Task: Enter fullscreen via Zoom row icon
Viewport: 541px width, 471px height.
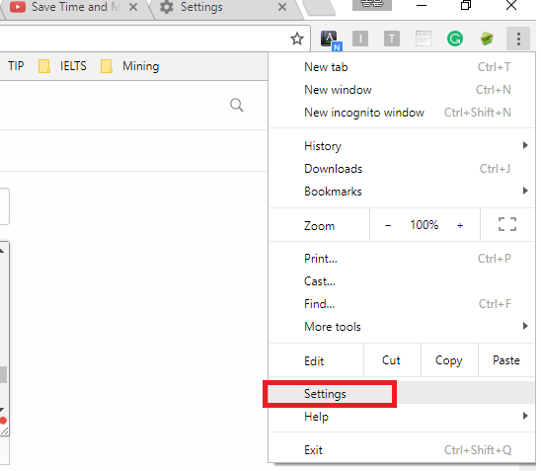Action: [x=507, y=224]
